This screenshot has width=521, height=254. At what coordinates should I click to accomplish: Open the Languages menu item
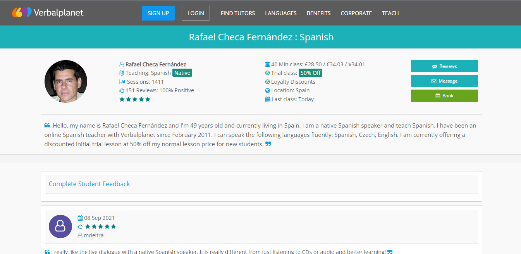(281, 13)
